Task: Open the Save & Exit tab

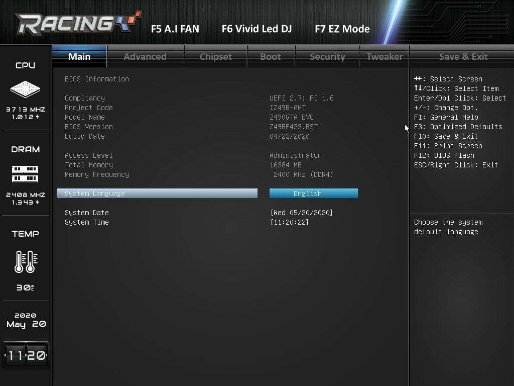Action: [463, 56]
